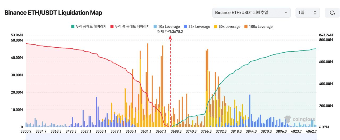340x140 pixels.
Task: Click the yellow 50x Leverage color swatch
Action: [215, 26]
